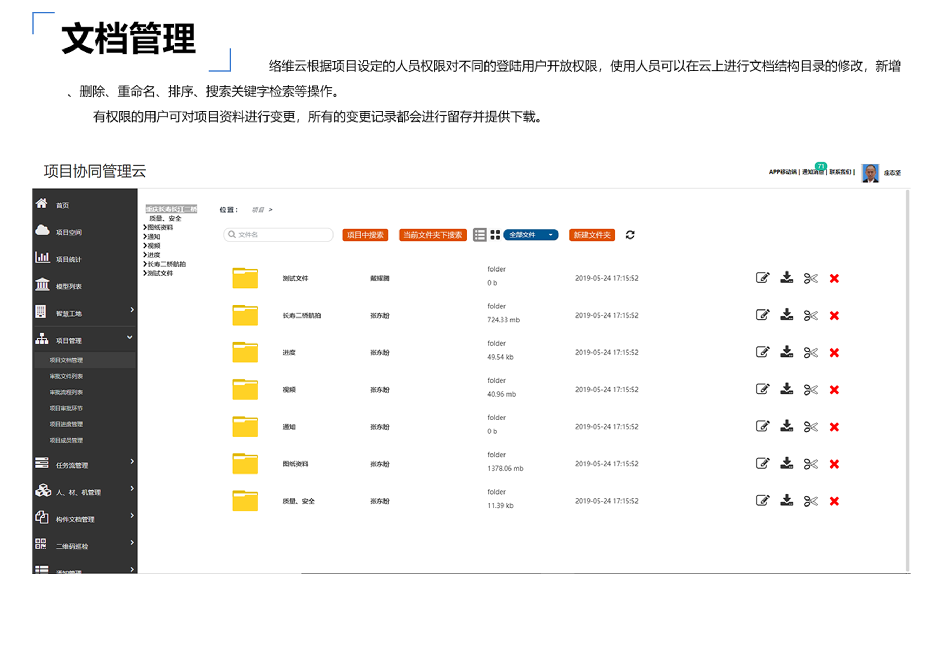Expand the 任务流管理 sidebar menu
Viewport: 943px width, 647px height.
(x=132, y=462)
